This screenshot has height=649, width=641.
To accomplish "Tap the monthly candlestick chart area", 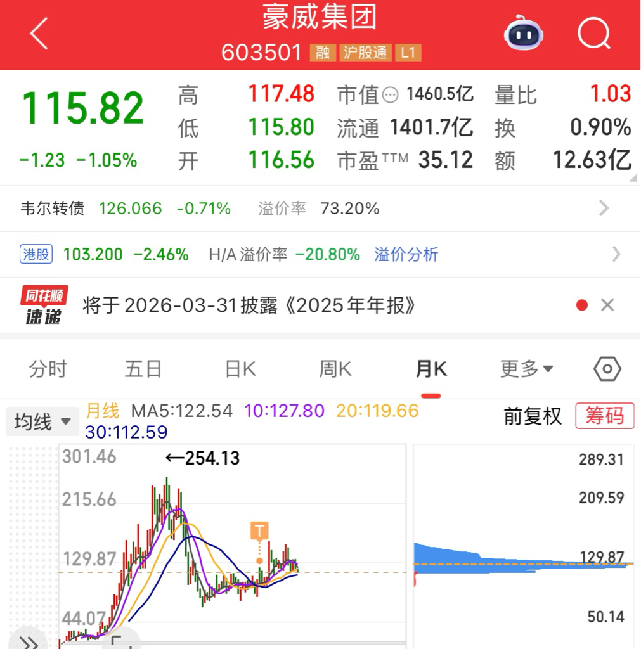I will tap(232, 546).
